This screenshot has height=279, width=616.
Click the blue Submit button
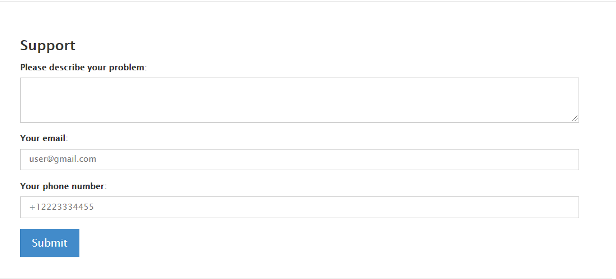click(50, 243)
